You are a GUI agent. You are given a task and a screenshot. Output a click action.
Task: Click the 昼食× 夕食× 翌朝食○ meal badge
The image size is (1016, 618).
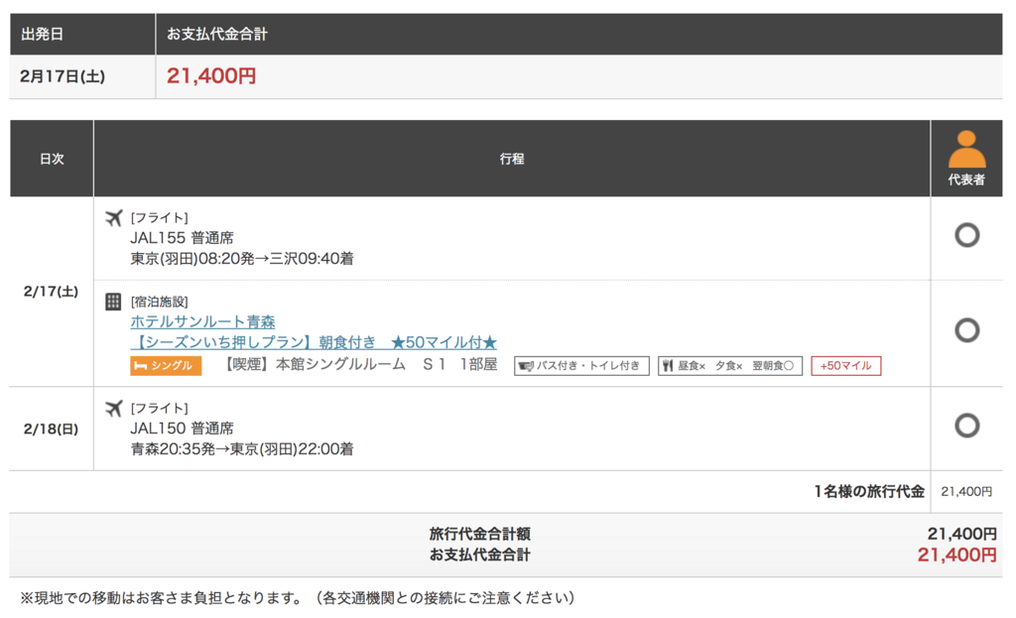pyautogui.click(x=730, y=366)
